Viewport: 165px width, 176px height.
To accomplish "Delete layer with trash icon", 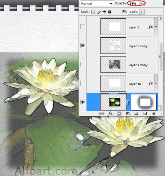I will coord(154,113).
